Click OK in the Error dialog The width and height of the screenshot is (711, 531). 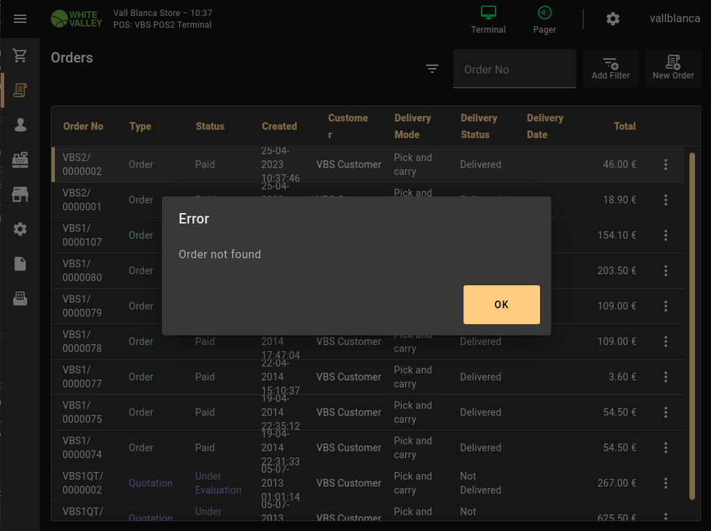coord(501,305)
